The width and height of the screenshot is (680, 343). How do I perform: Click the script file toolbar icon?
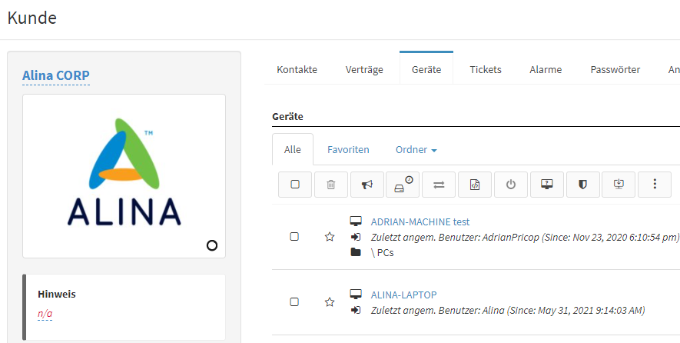[475, 185]
